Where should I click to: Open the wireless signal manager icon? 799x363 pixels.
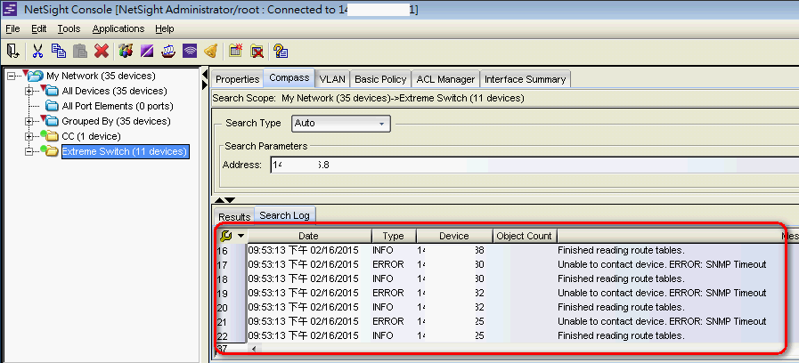190,51
